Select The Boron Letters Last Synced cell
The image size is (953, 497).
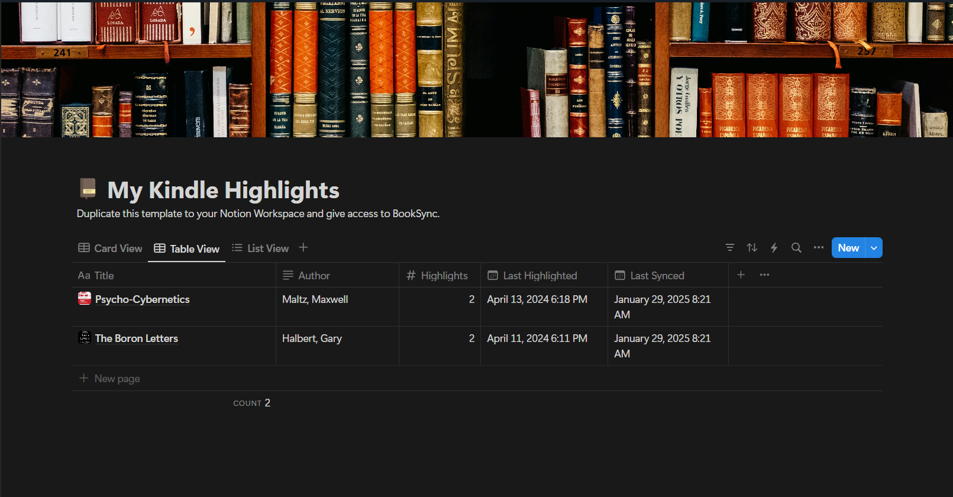point(668,346)
